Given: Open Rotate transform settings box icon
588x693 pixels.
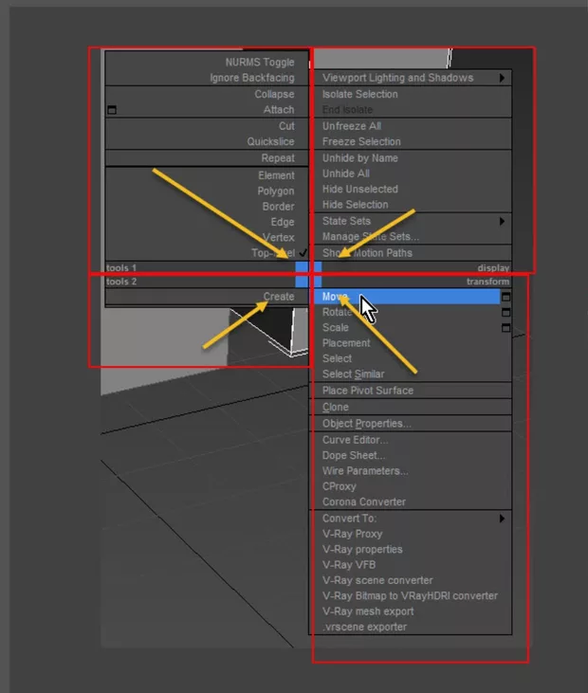Looking at the screenshot, I should pos(505,312).
